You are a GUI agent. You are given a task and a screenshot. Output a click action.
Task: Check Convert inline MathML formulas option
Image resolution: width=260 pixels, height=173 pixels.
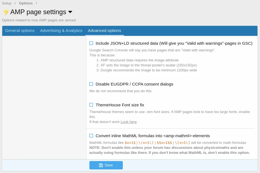click(x=91, y=136)
